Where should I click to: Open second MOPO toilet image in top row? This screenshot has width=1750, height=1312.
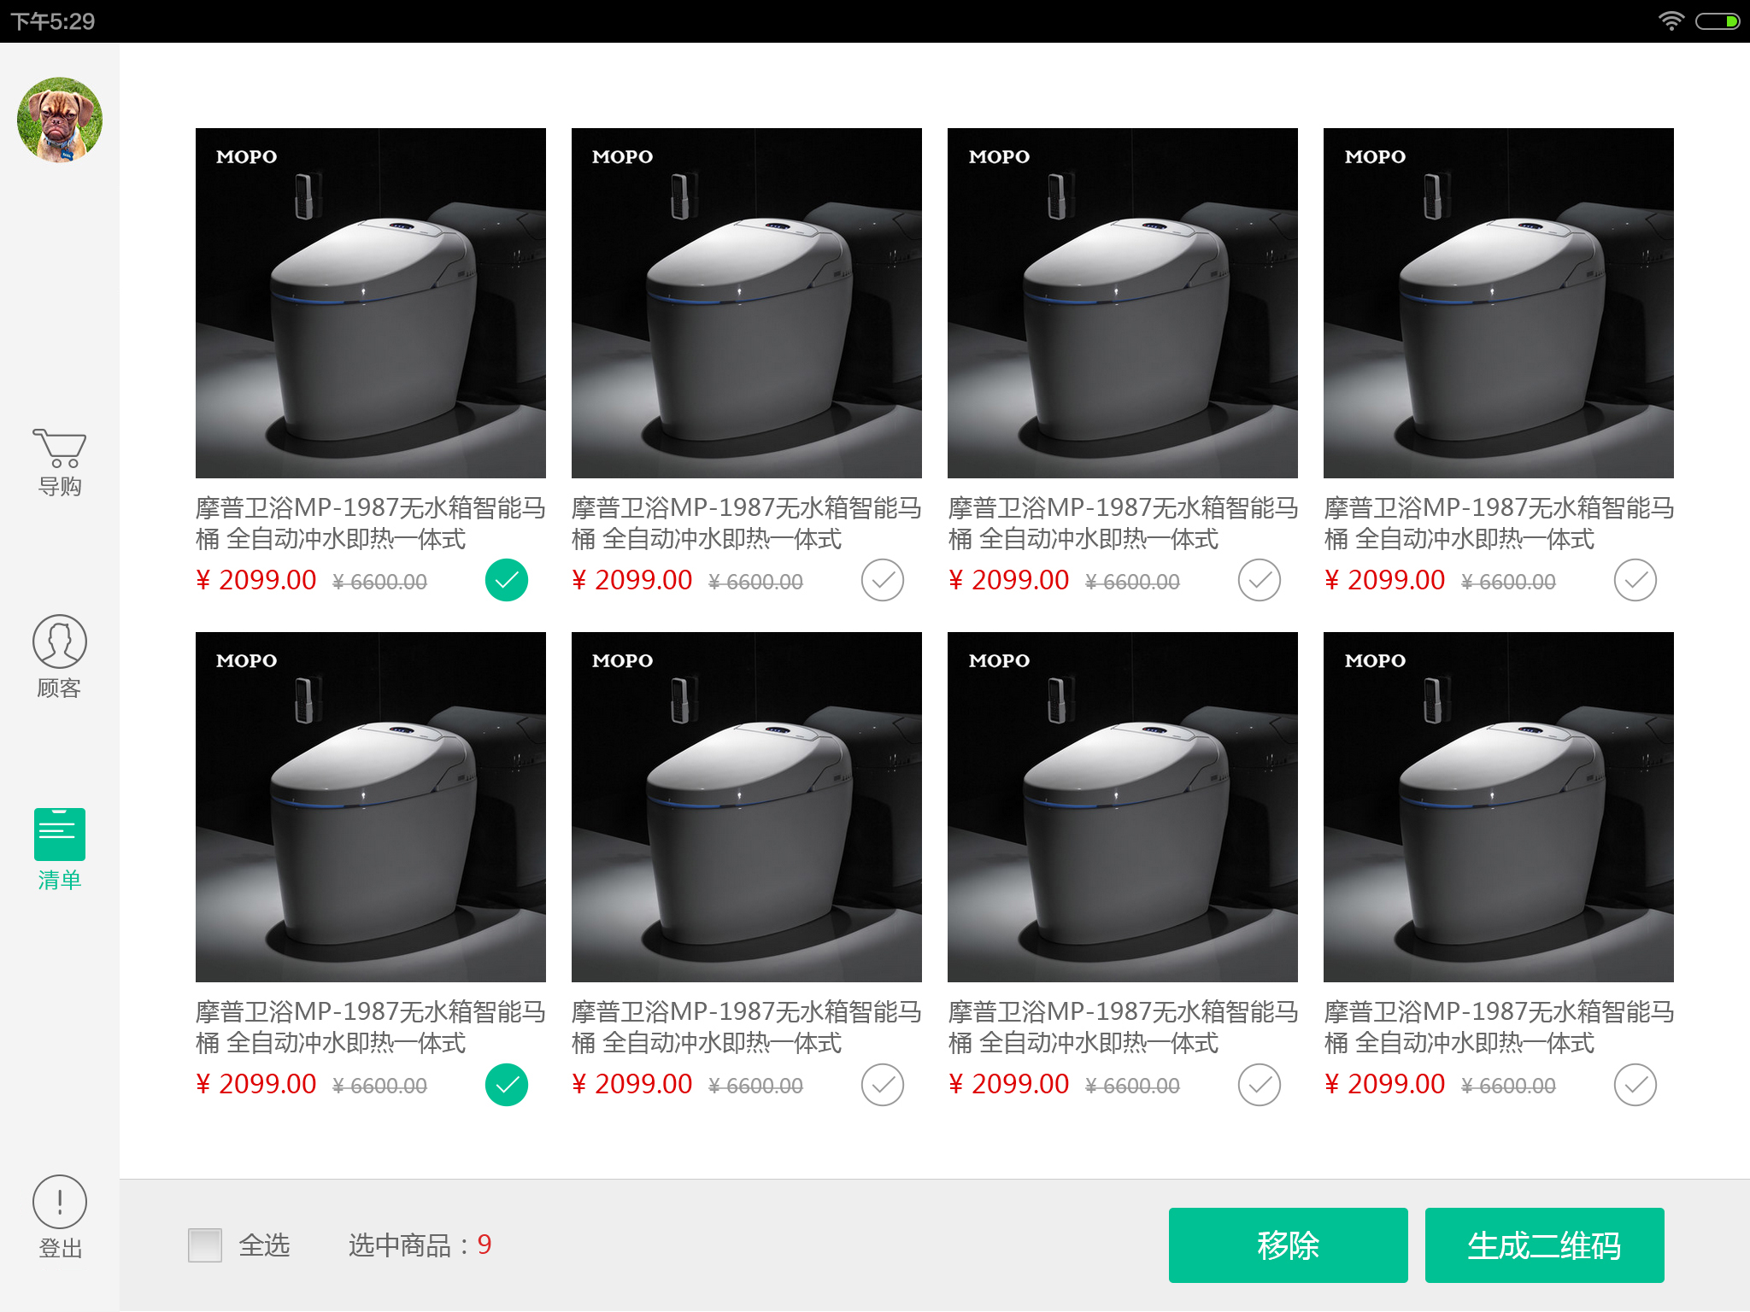(x=747, y=303)
